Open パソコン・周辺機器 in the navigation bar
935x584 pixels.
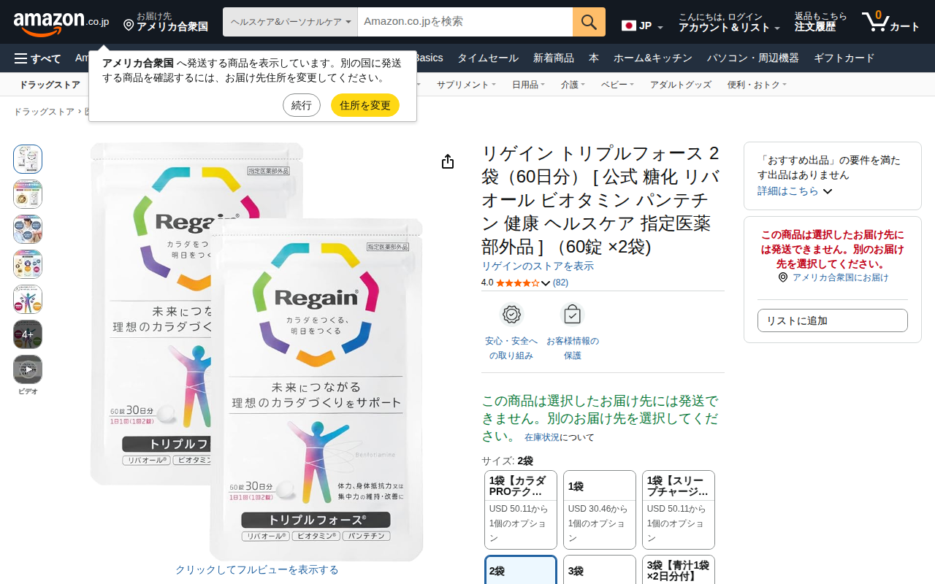tap(753, 58)
